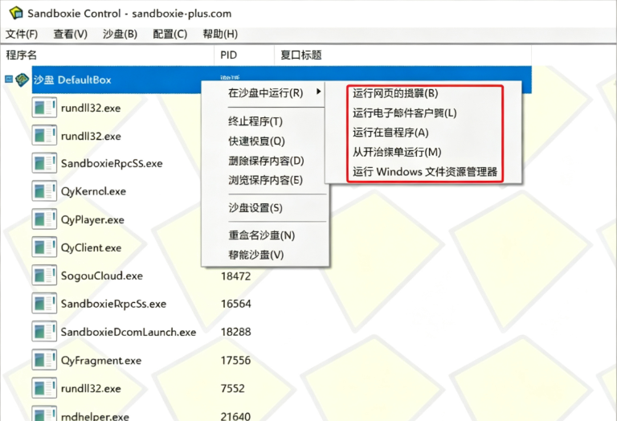Open the 配置(C) menu
The width and height of the screenshot is (617, 421).
(x=170, y=35)
